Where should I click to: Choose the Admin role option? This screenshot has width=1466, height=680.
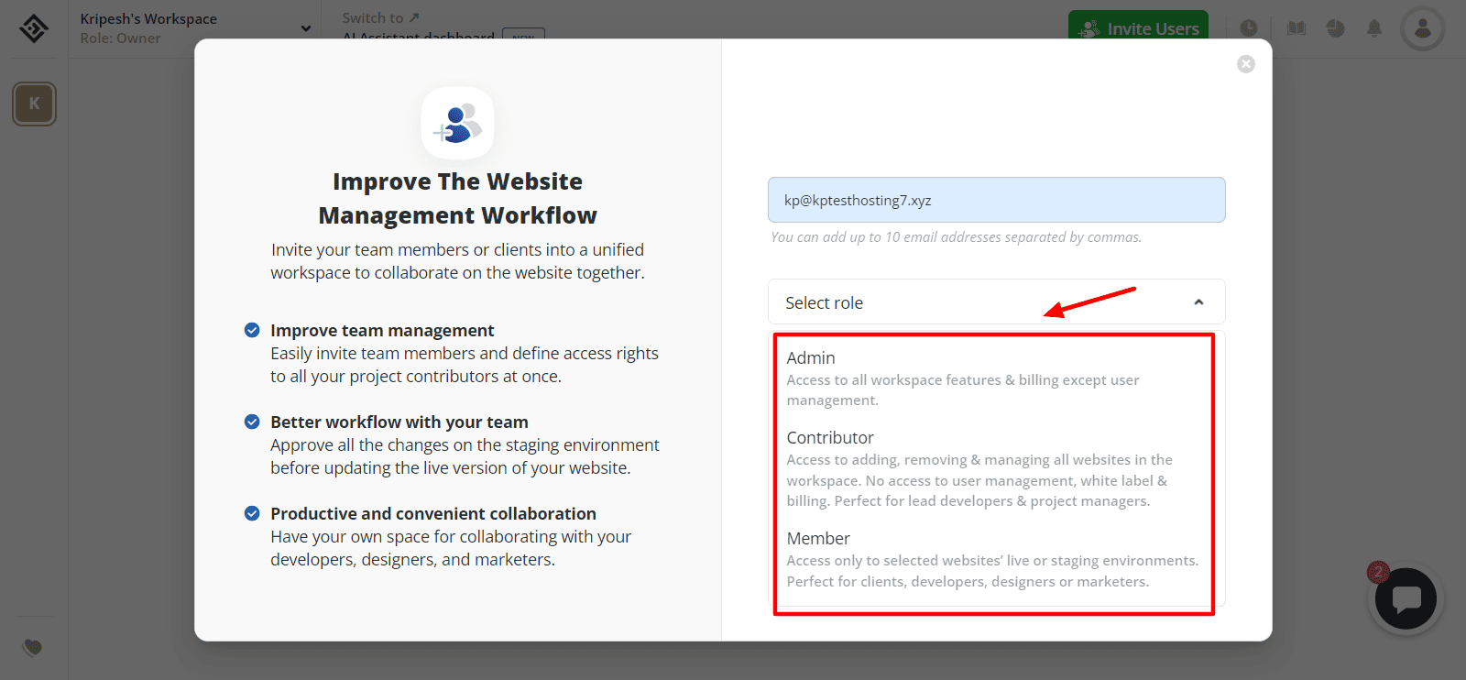995,378
